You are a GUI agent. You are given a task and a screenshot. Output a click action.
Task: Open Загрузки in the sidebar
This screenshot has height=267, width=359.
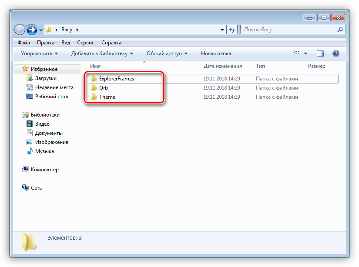[x=46, y=78]
